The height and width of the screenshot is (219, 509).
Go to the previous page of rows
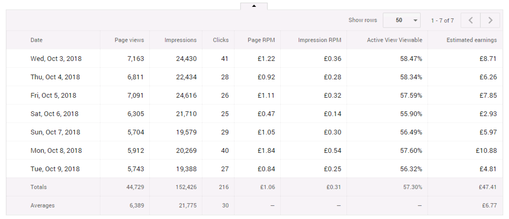[471, 20]
